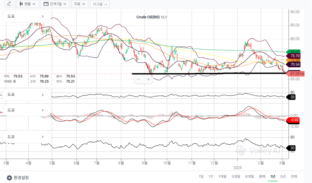The width and height of the screenshot is (312, 183).
Task: Switch range to 1개월
Action: (223, 176)
